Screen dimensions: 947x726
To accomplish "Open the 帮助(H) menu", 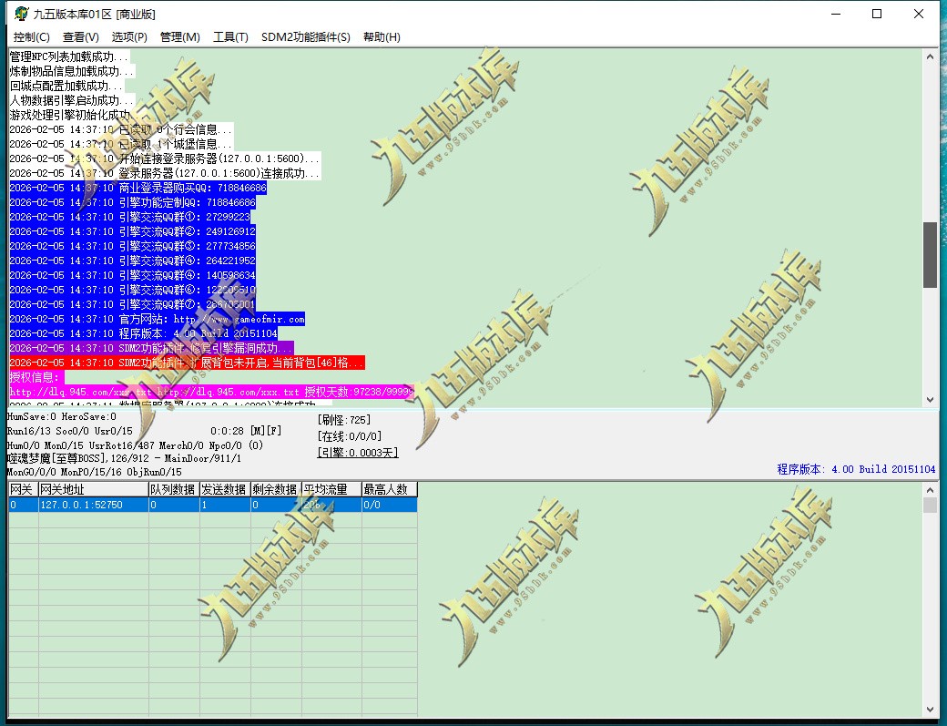I will pos(382,36).
